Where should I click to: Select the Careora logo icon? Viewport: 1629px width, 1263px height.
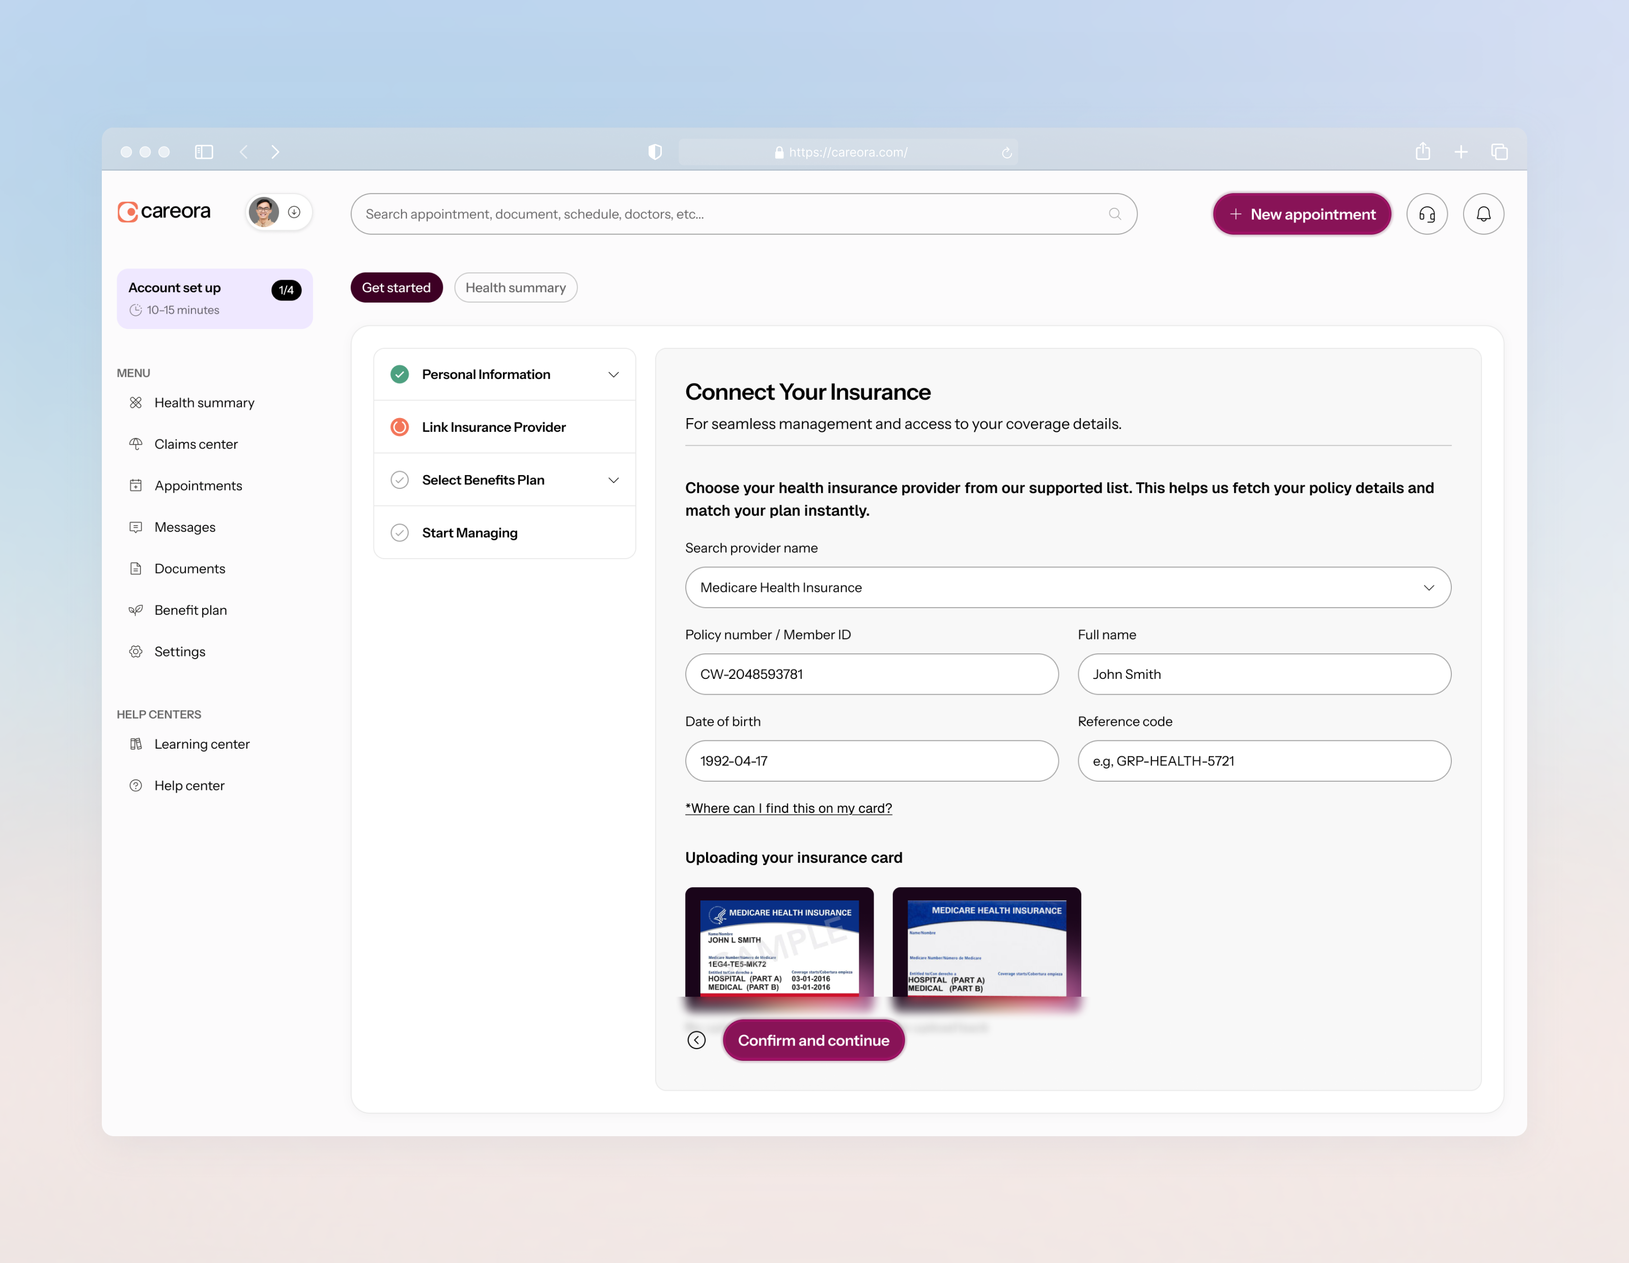pos(128,211)
